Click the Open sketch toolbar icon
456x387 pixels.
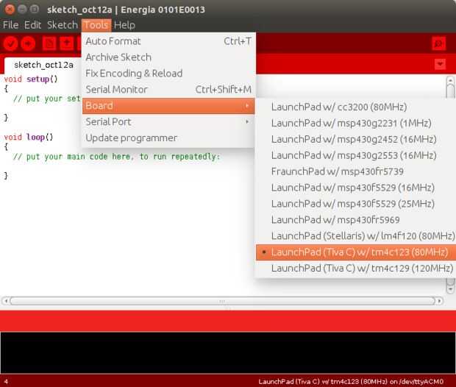67,43
